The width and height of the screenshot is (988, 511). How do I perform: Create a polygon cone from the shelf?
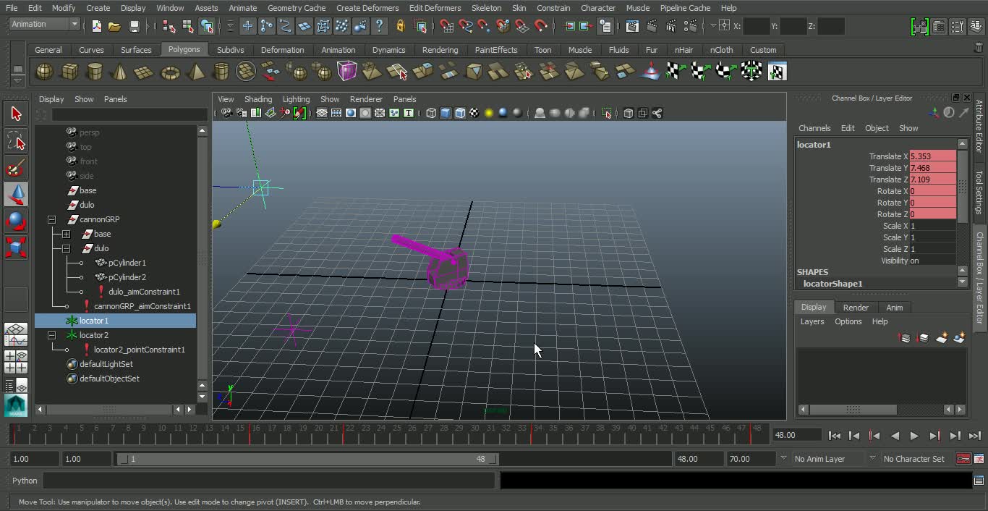[119, 72]
